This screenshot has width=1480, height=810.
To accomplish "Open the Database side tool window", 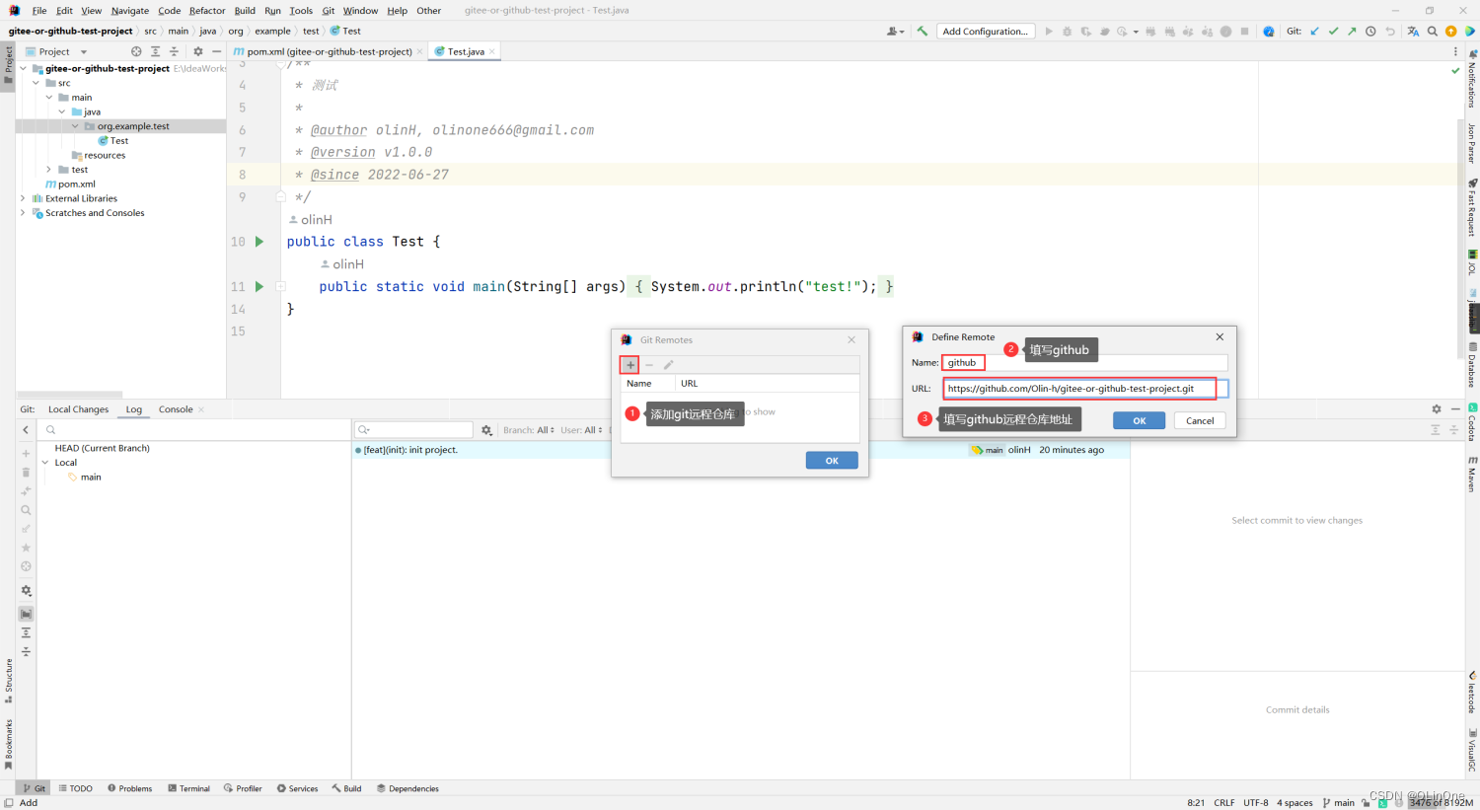I will click(x=1471, y=365).
